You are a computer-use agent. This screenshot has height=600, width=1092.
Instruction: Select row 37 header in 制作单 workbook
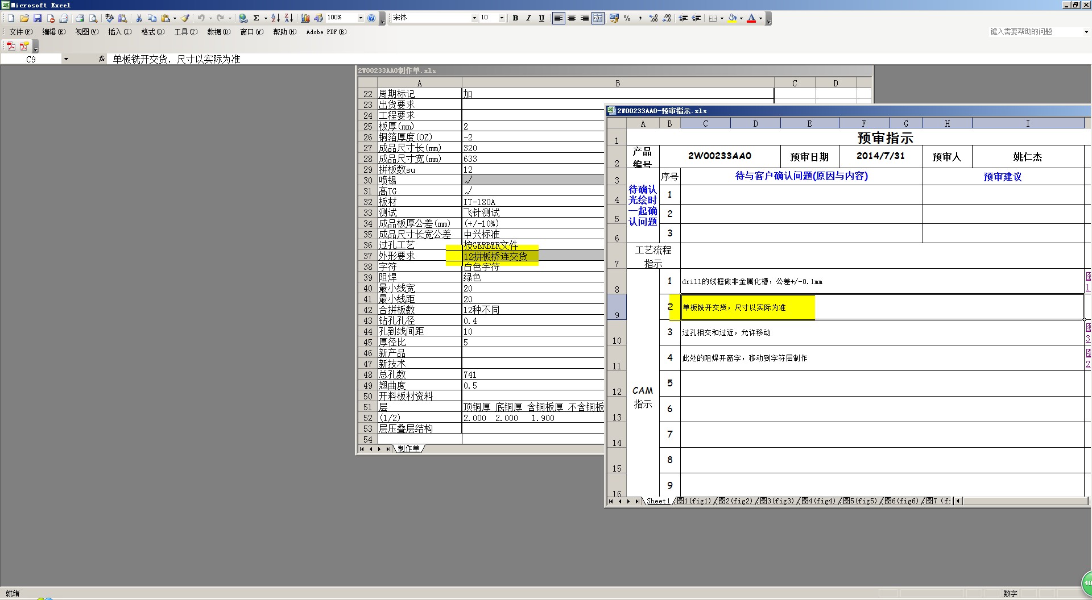point(367,256)
